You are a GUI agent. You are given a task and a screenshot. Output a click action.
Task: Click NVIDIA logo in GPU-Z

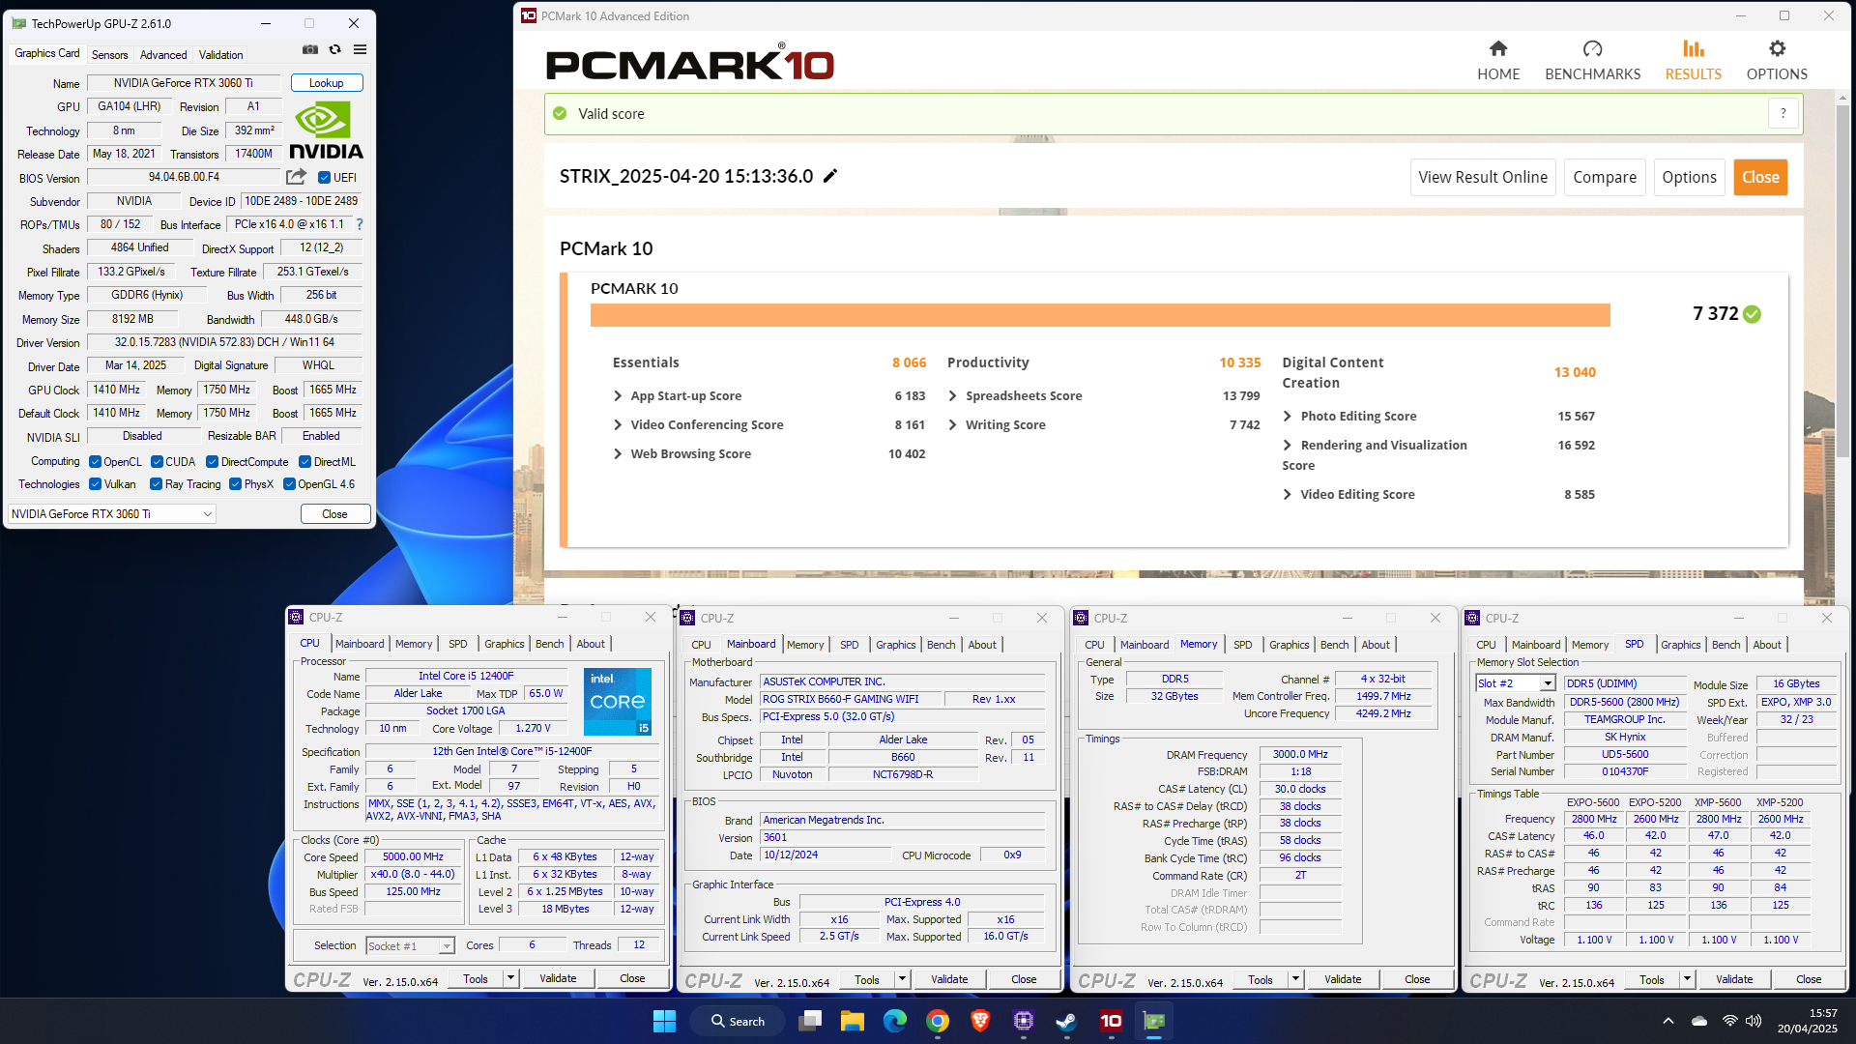click(326, 131)
